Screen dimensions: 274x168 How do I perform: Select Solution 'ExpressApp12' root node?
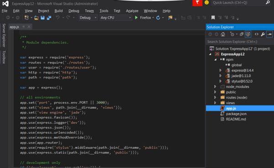pos(242,49)
